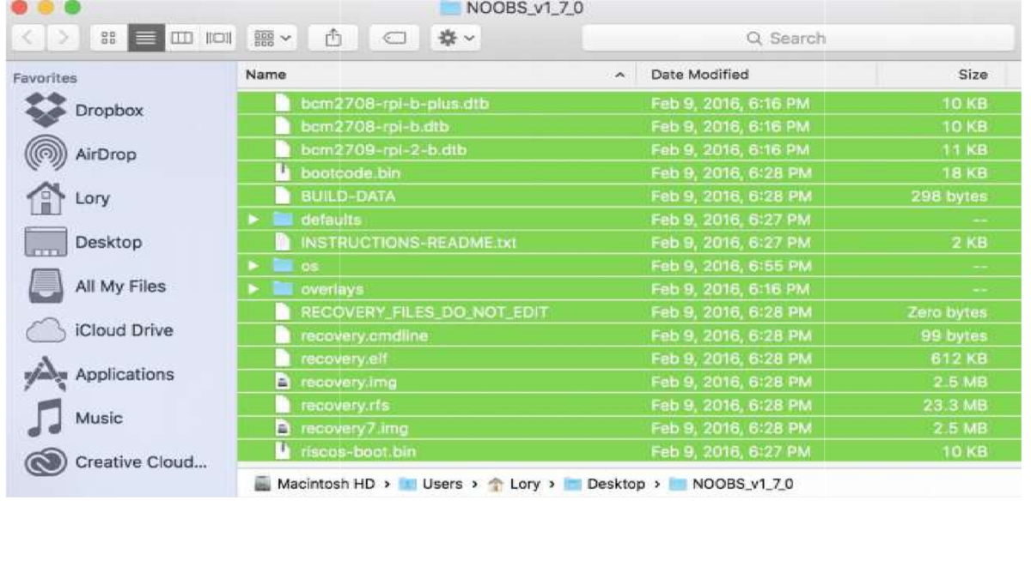Expand the defaults folder
Screen dimensions: 1031x573
253,220
